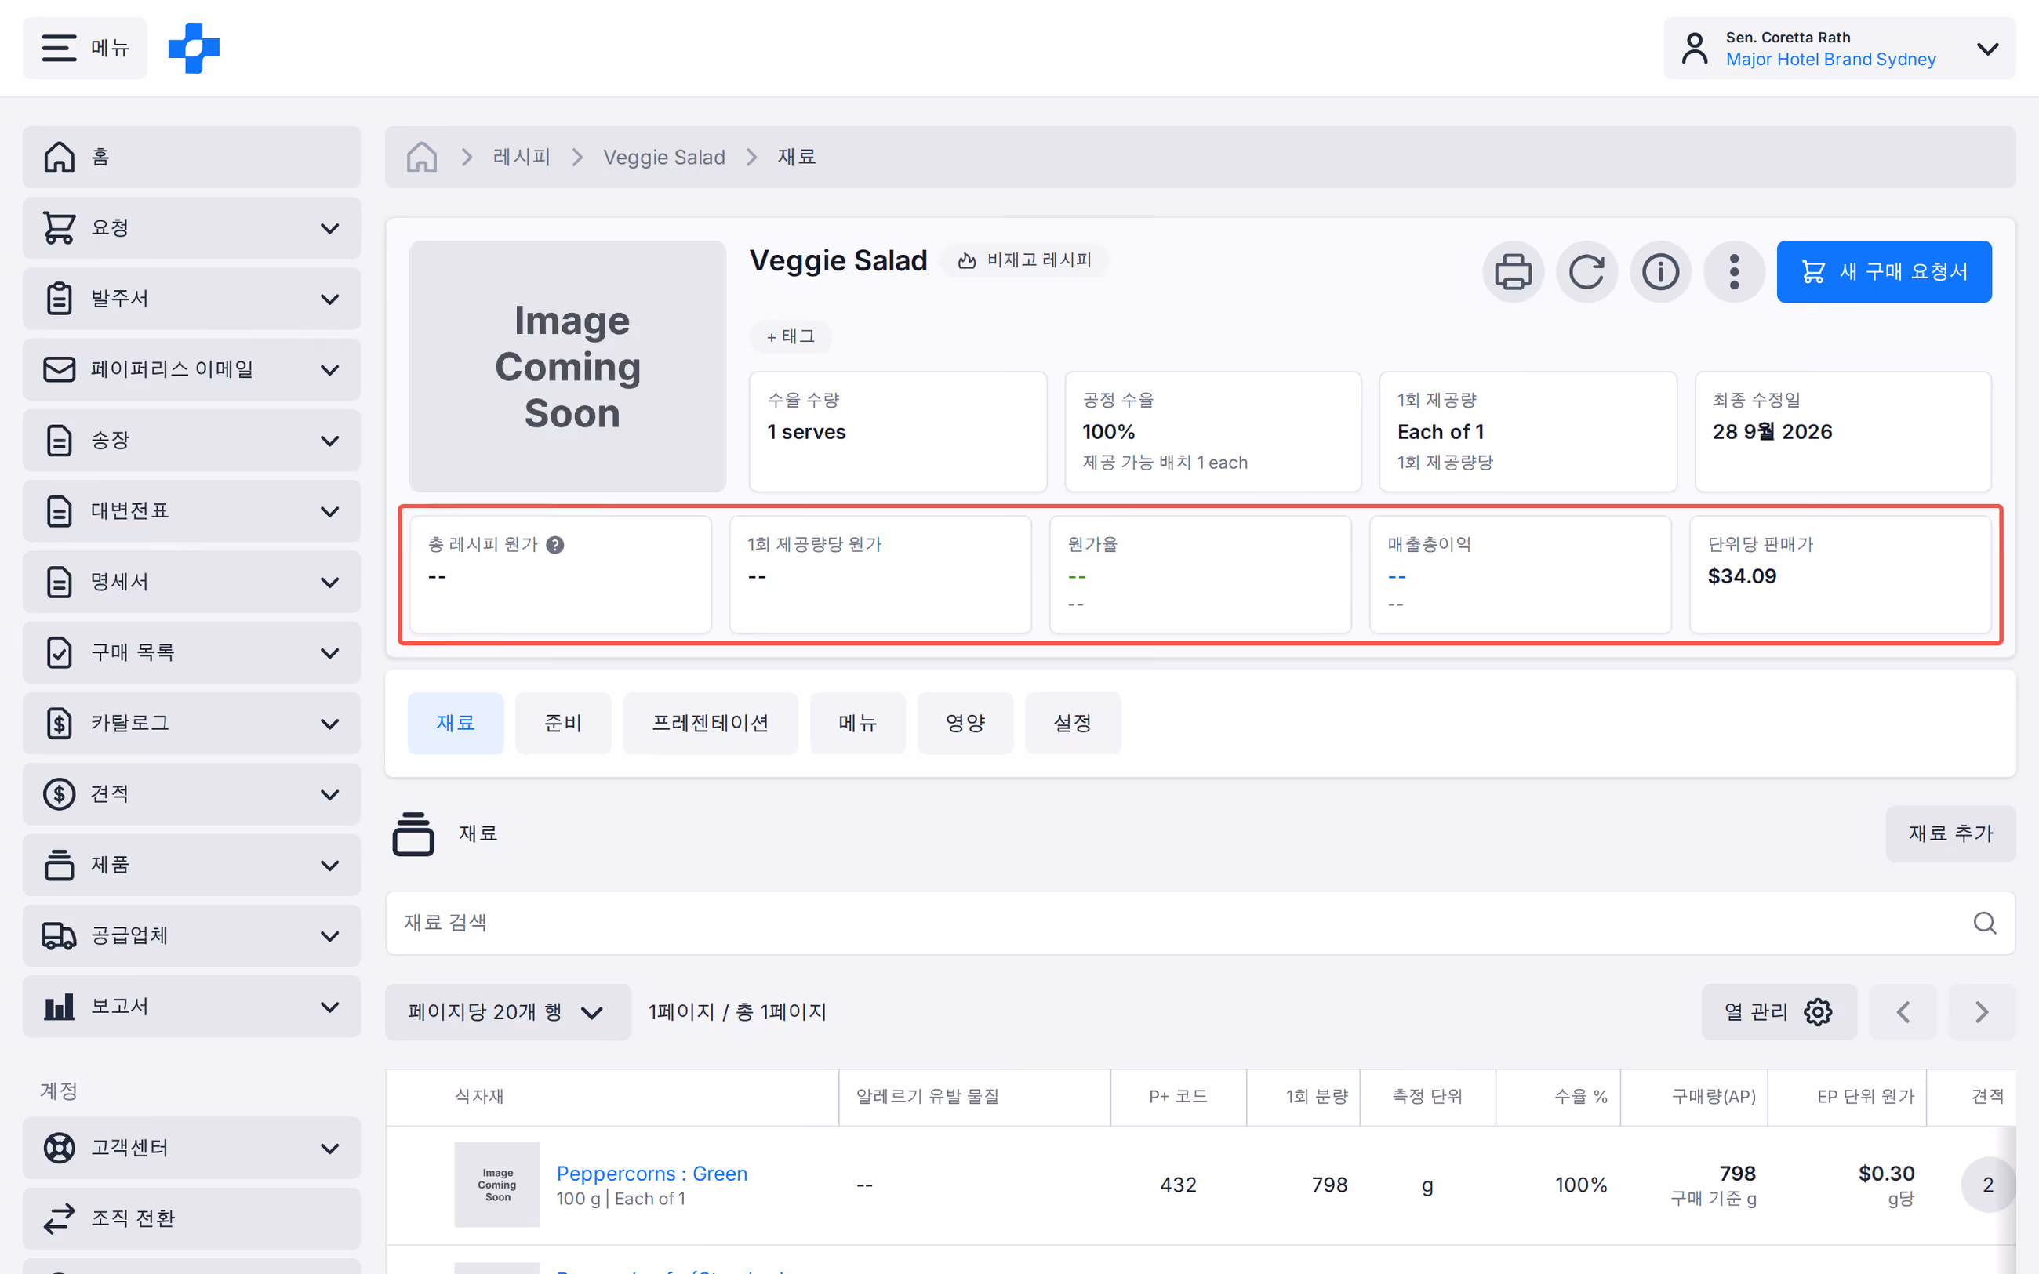Image resolution: width=2039 pixels, height=1274 pixels.
Task: Expand the 요청 sidebar section chevron
Action: tap(330, 228)
